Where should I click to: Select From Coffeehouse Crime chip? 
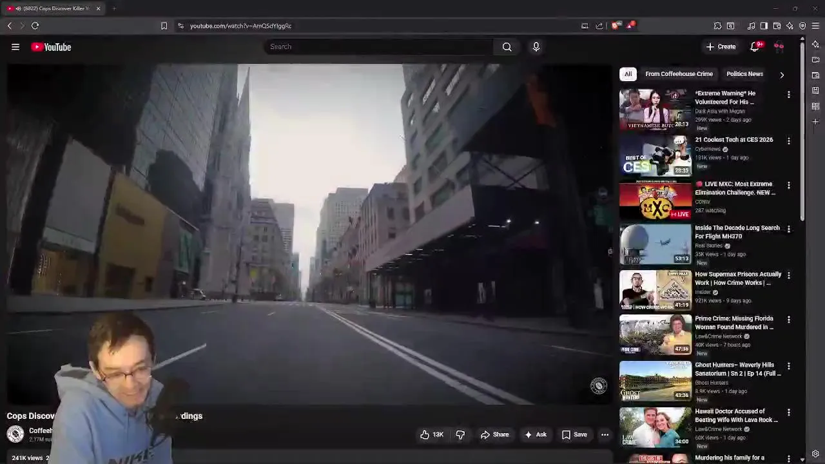679,74
